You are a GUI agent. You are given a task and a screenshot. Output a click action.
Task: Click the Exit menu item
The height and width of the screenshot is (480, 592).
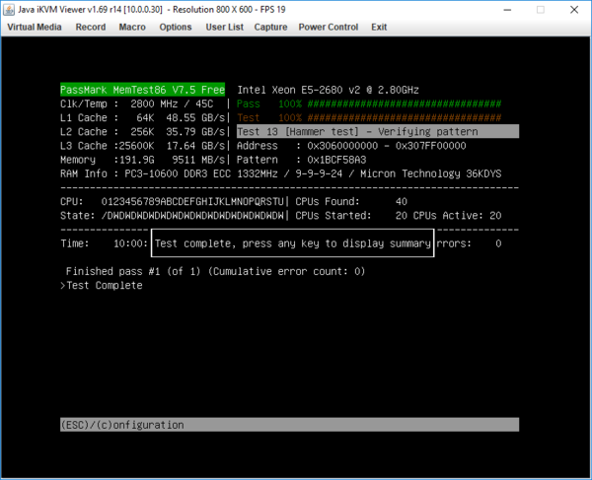coord(379,28)
